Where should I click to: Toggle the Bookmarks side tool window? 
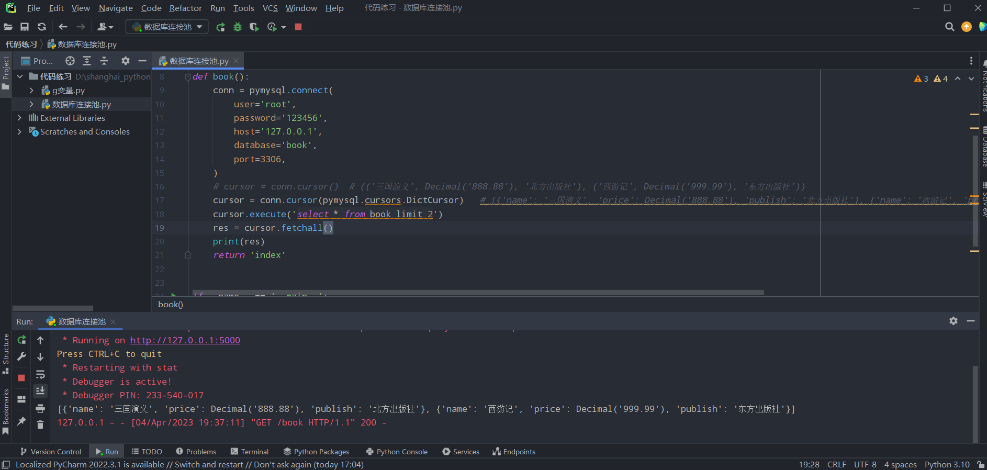pos(6,412)
